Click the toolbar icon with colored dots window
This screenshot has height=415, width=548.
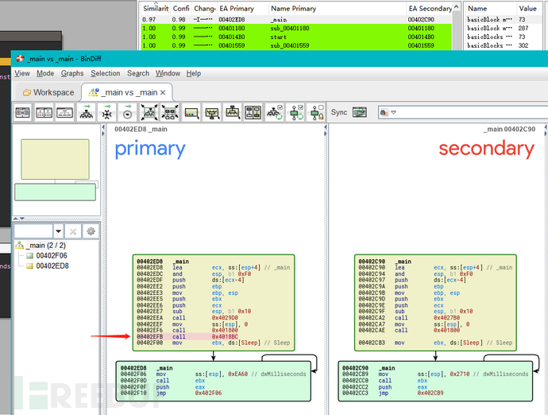[191, 113]
